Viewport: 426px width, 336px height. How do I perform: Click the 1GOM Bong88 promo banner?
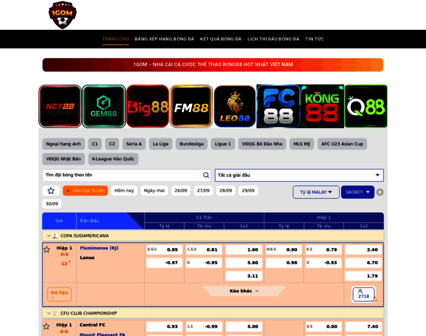pos(213,64)
